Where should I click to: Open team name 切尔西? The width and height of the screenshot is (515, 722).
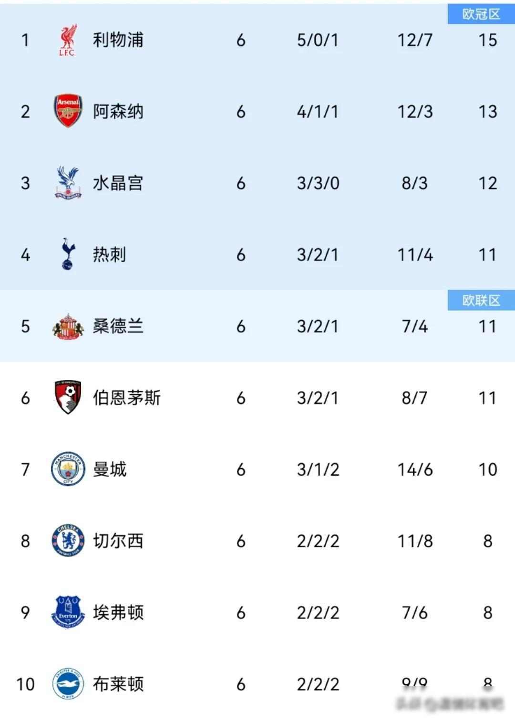(x=118, y=541)
